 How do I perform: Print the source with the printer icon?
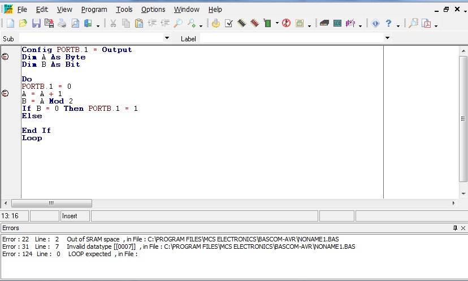click(x=62, y=23)
